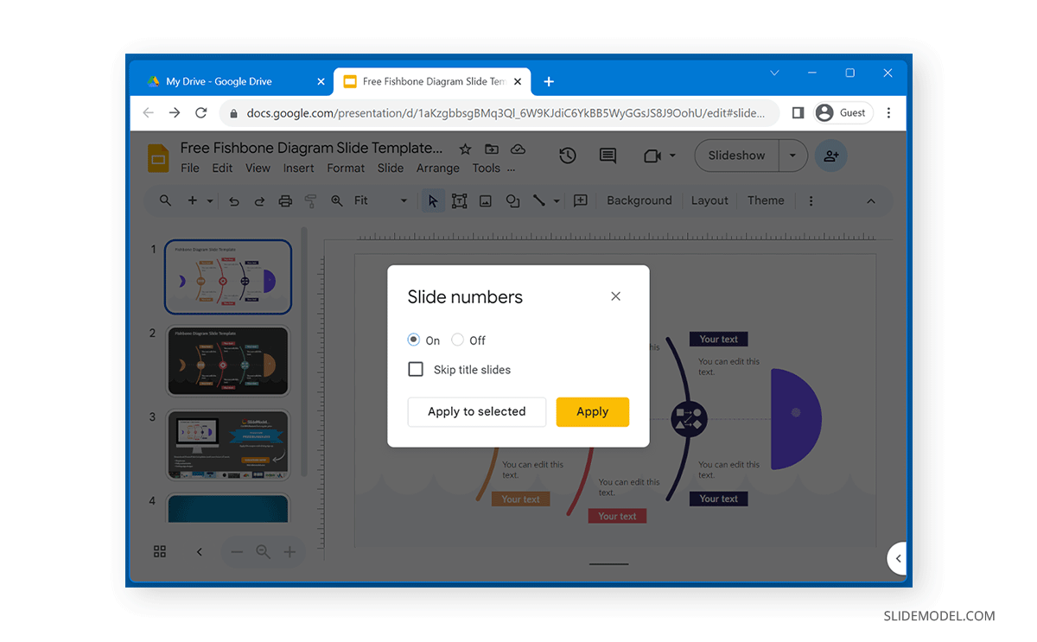Image resolution: width=1037 pixels, height=642 pixels.
Task: Select the On radio button
Action: pyautogui.click(x=414, y=340)
